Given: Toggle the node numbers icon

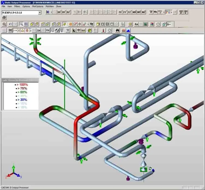Looking at the screenshot, I should click(x=10, y=31).
